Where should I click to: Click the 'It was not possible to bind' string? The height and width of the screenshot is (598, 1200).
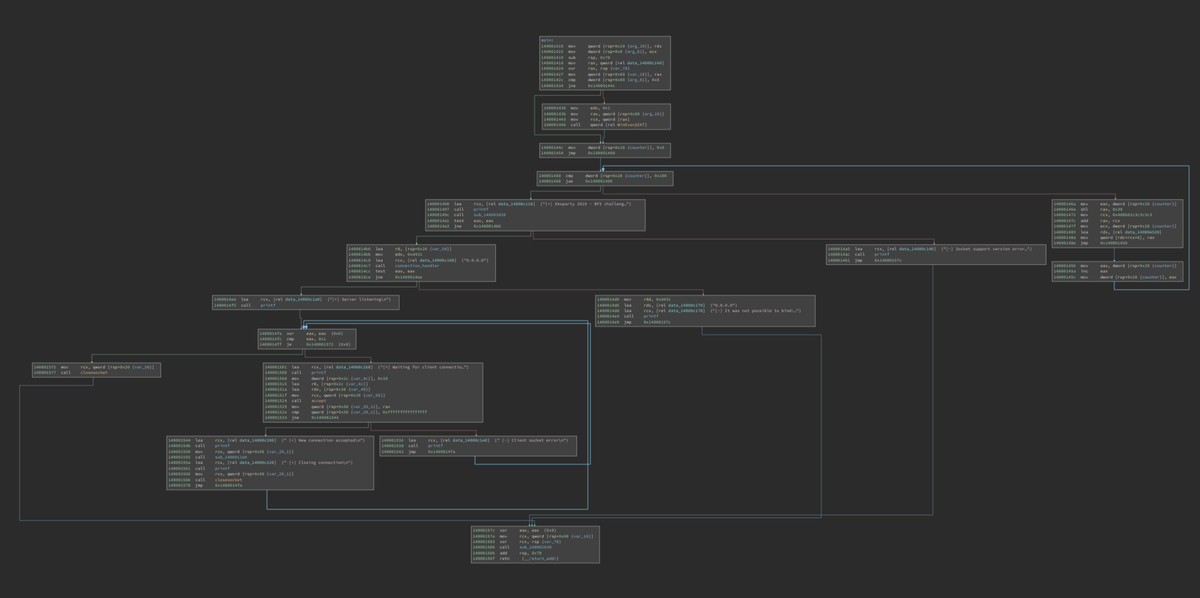(x=755, y=311)
